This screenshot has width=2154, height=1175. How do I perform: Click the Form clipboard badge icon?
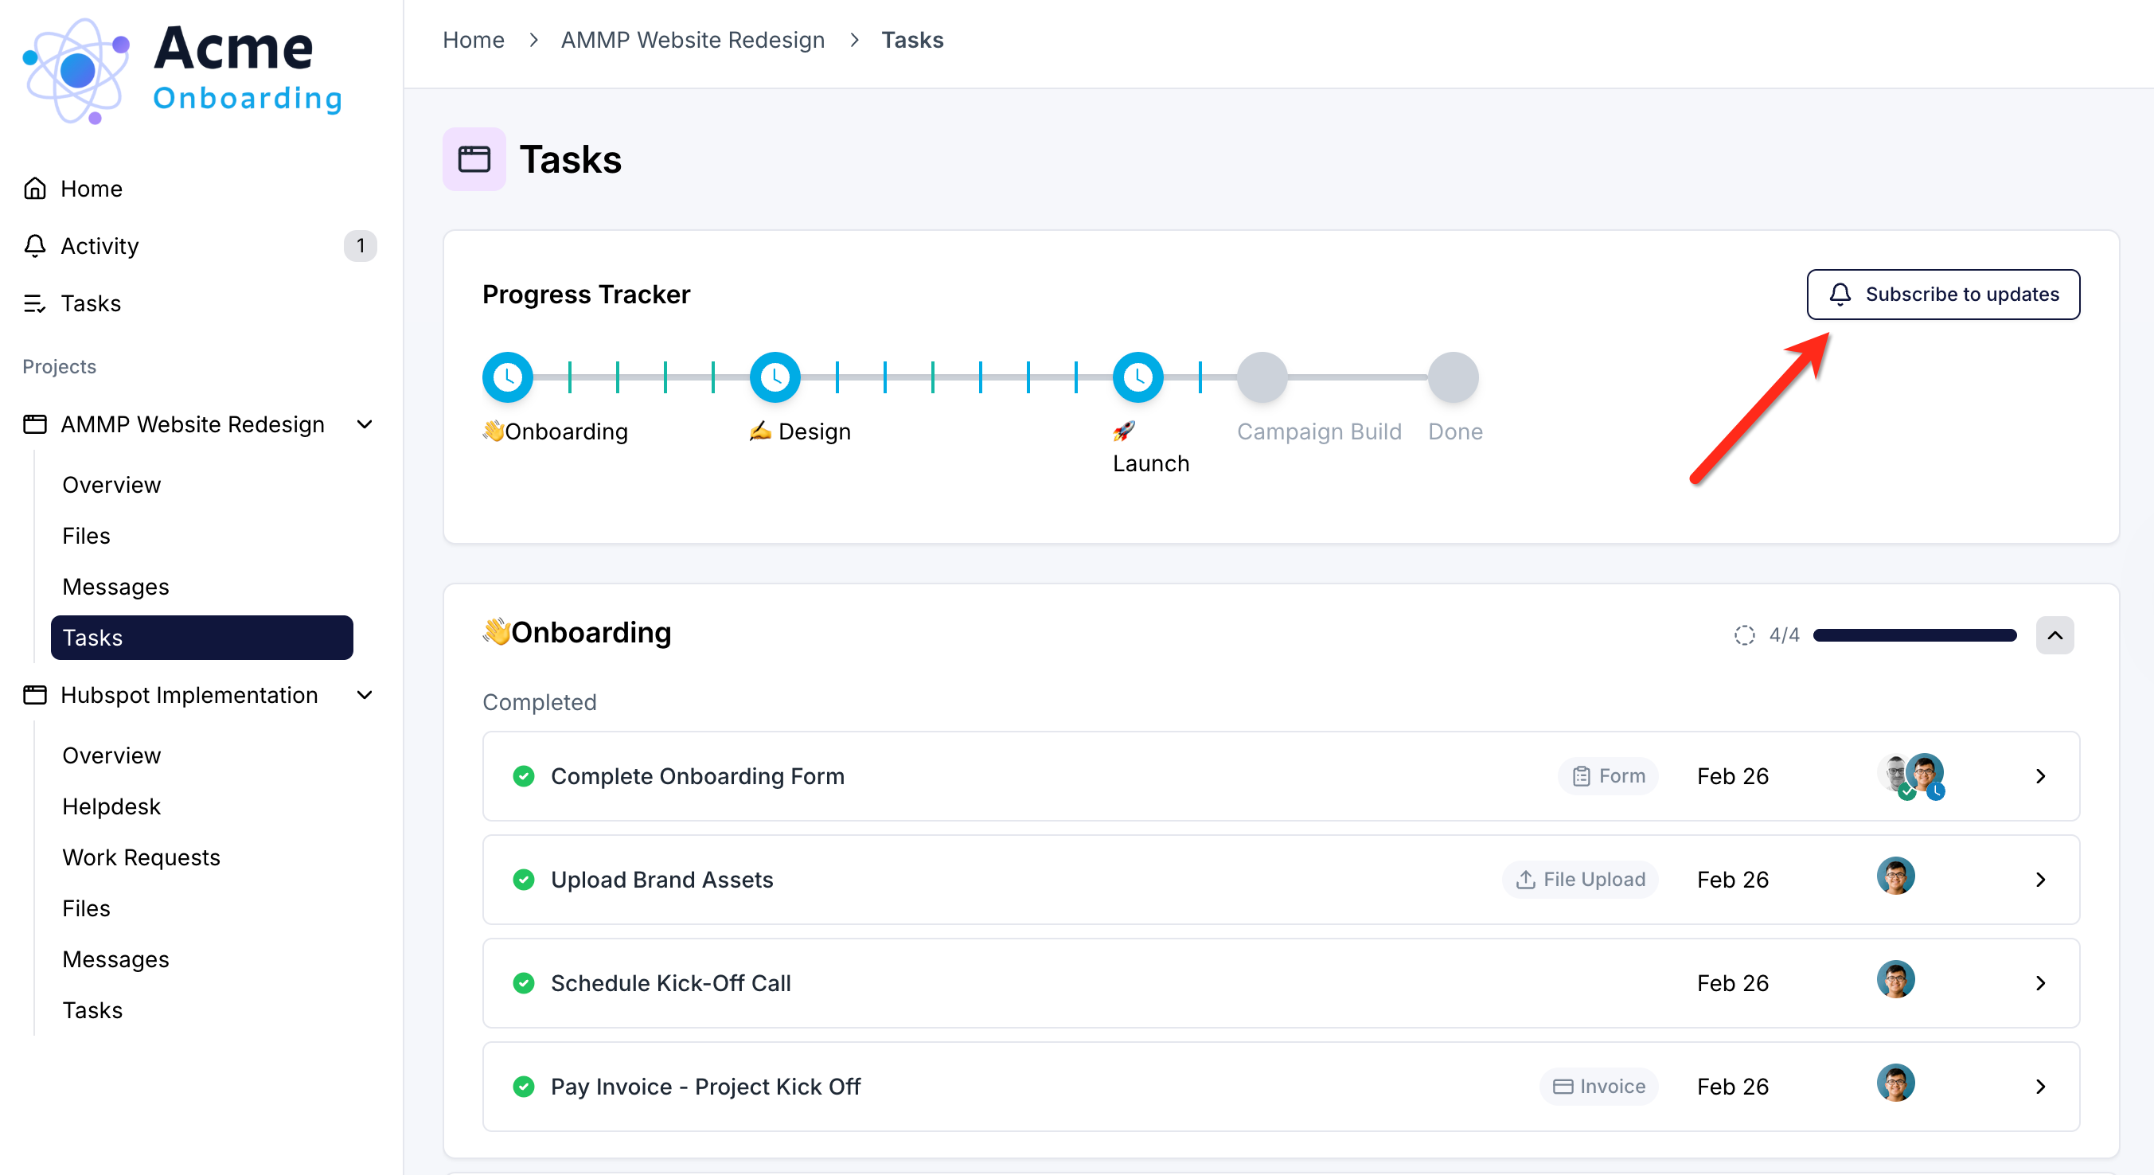[1580, 776]
